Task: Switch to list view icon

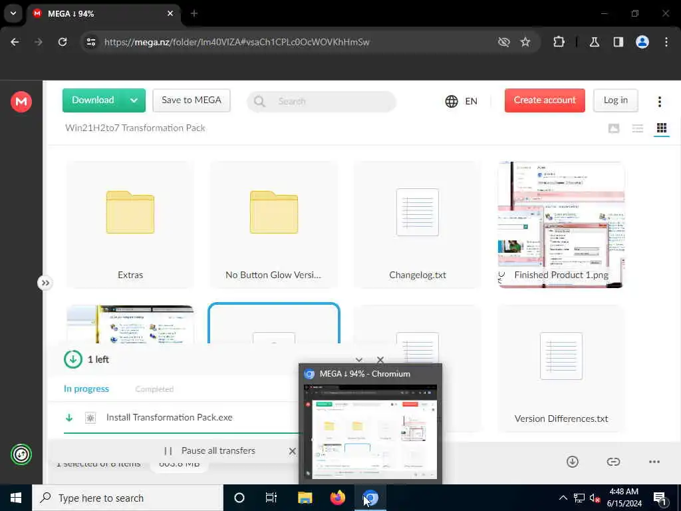Action: [x=638, y=128]
